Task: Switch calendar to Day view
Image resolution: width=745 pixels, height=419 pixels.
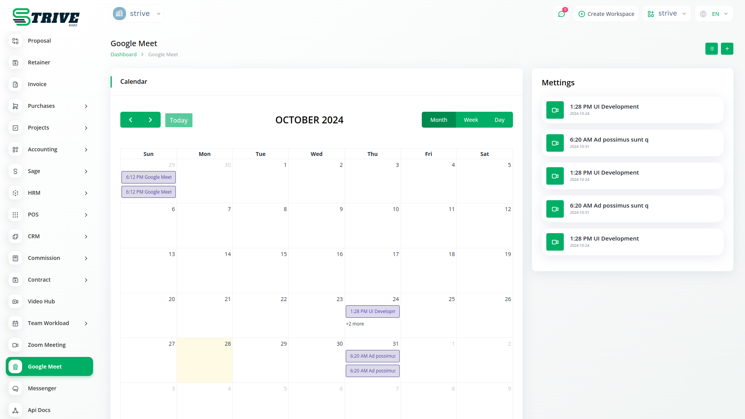Action: click(499, 120)
